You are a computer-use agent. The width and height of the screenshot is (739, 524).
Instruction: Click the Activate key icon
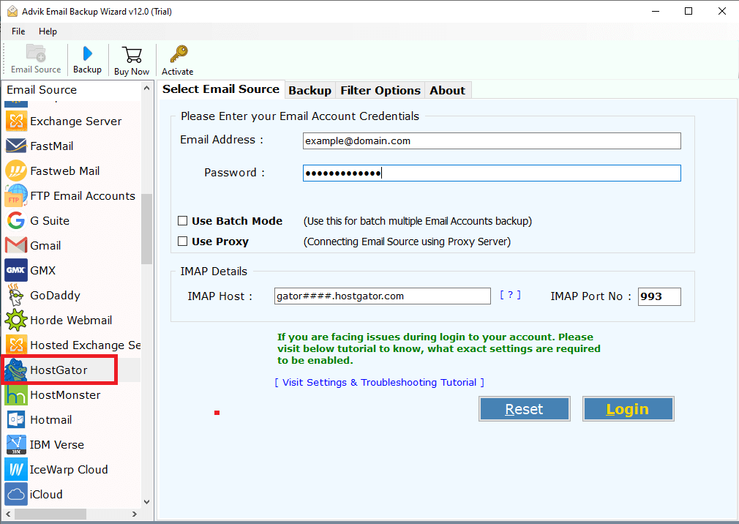[179, 54]
